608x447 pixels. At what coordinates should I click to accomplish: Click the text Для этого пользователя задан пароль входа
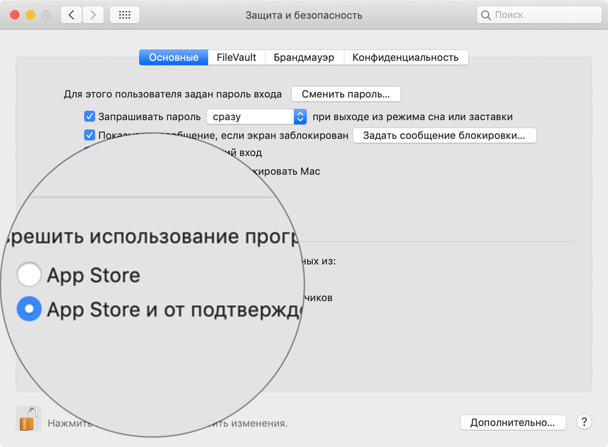(x=173, y=94)
